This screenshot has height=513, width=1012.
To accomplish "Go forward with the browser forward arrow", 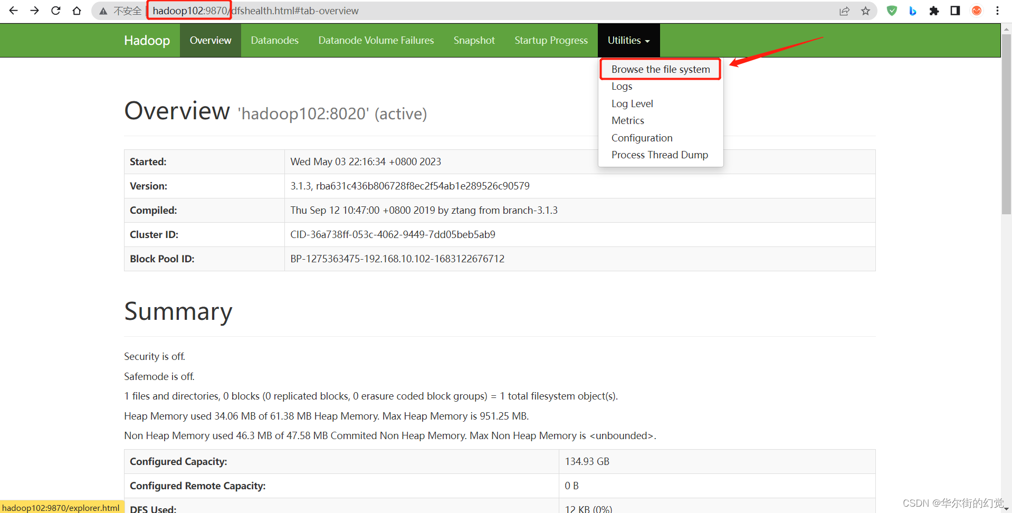I will coord(35,11).
